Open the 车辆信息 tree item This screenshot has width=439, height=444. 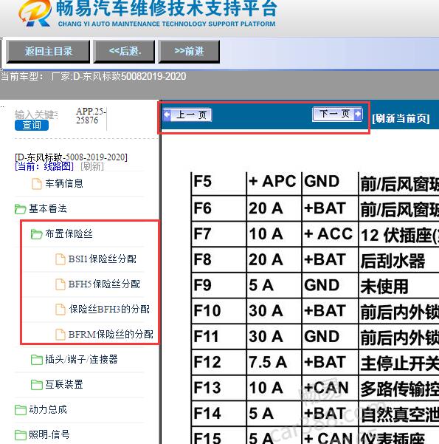[x=64, y=183]
